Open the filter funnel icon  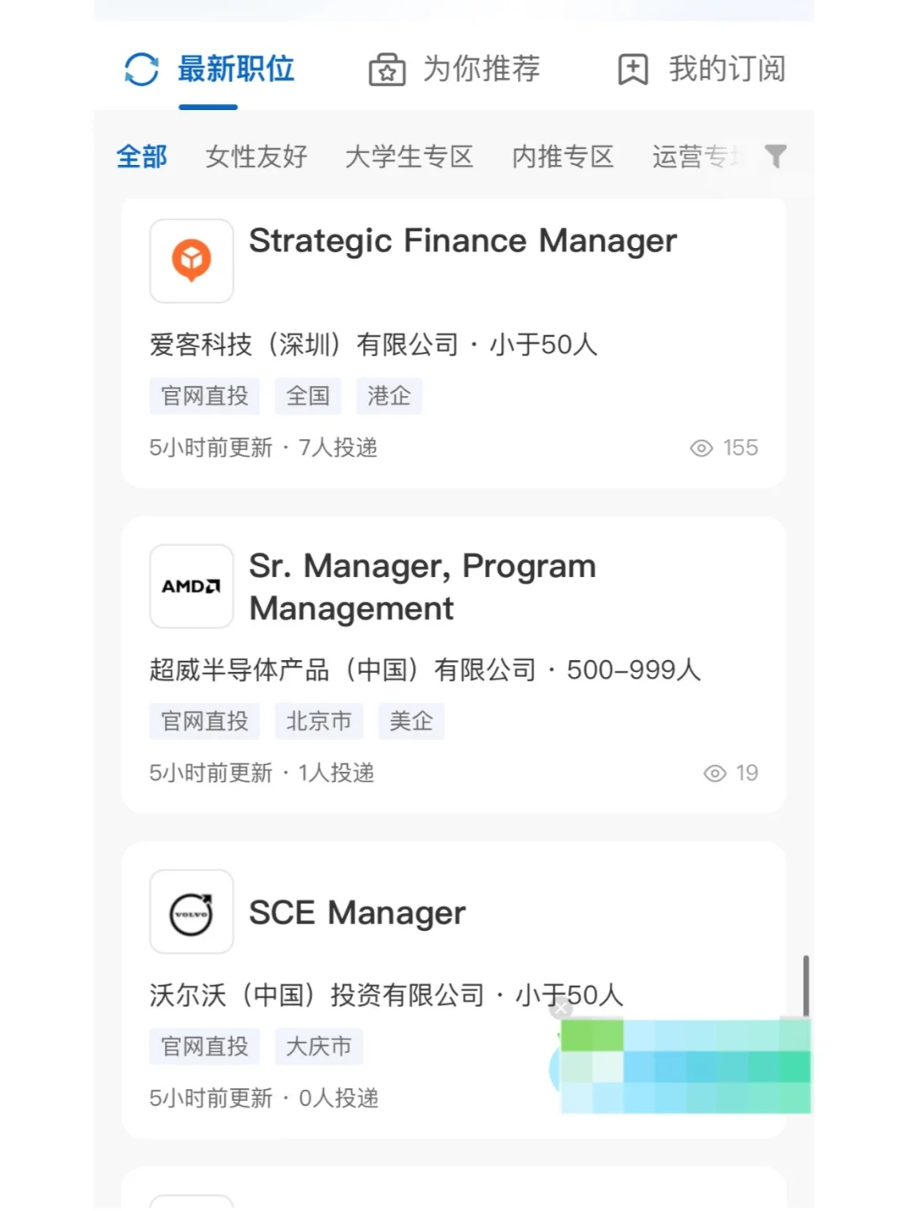775,156
